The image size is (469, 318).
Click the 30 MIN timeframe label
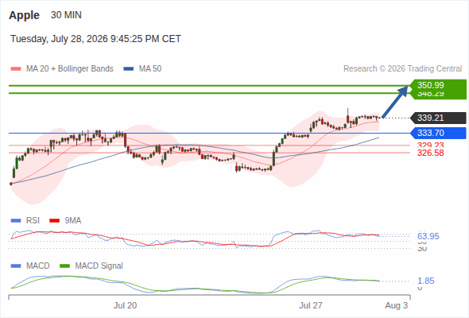(x=66, y=15)
